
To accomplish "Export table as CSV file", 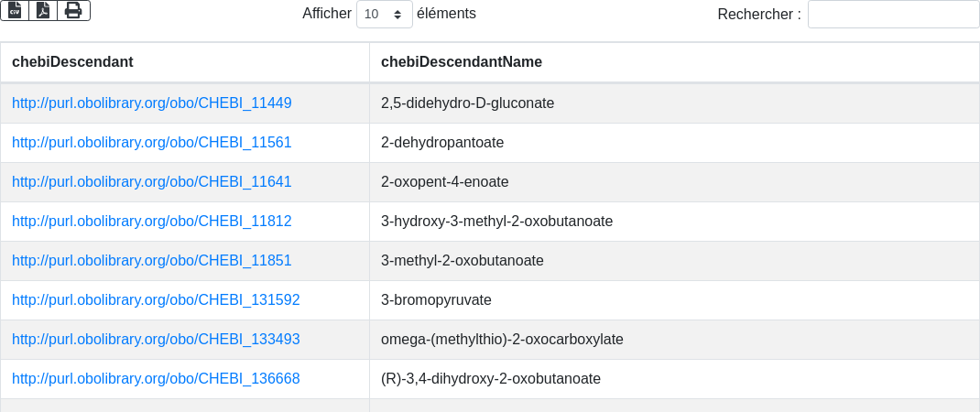I will click(x=15, y=11).
